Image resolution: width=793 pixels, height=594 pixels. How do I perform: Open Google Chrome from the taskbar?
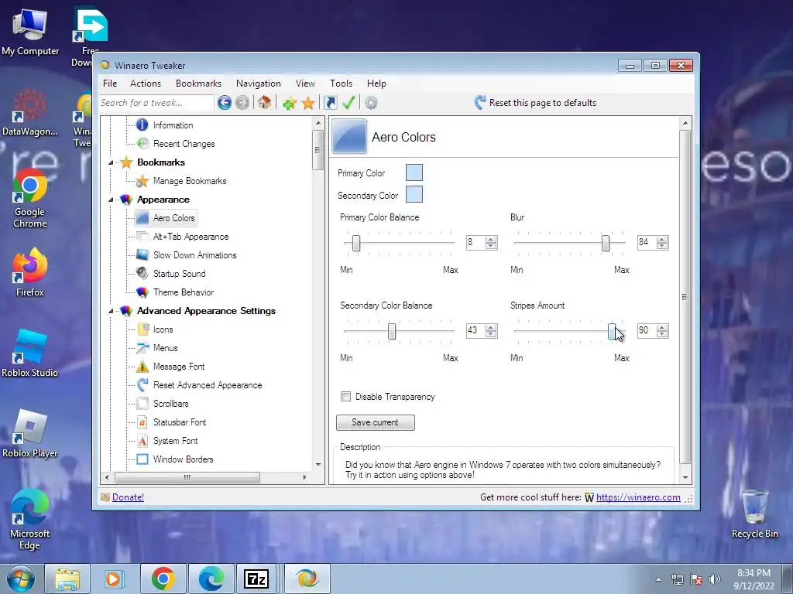pyautogui.click(x=163, y=579)
